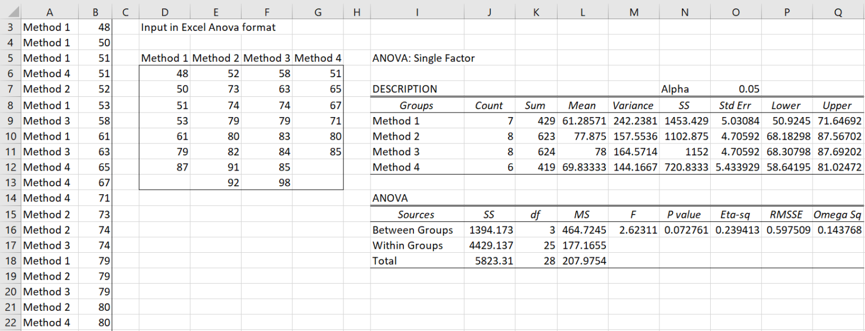Click Method 1 variance cell 242.2381

pos(634,120)
